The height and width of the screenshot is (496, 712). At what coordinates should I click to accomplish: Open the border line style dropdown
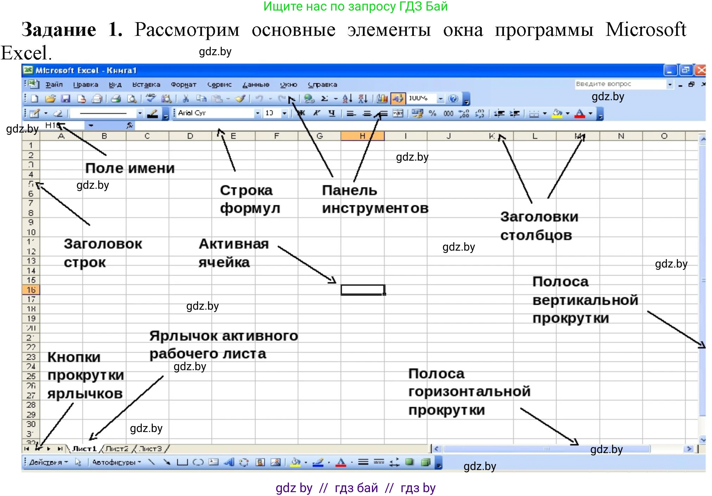tap(140, 113)
